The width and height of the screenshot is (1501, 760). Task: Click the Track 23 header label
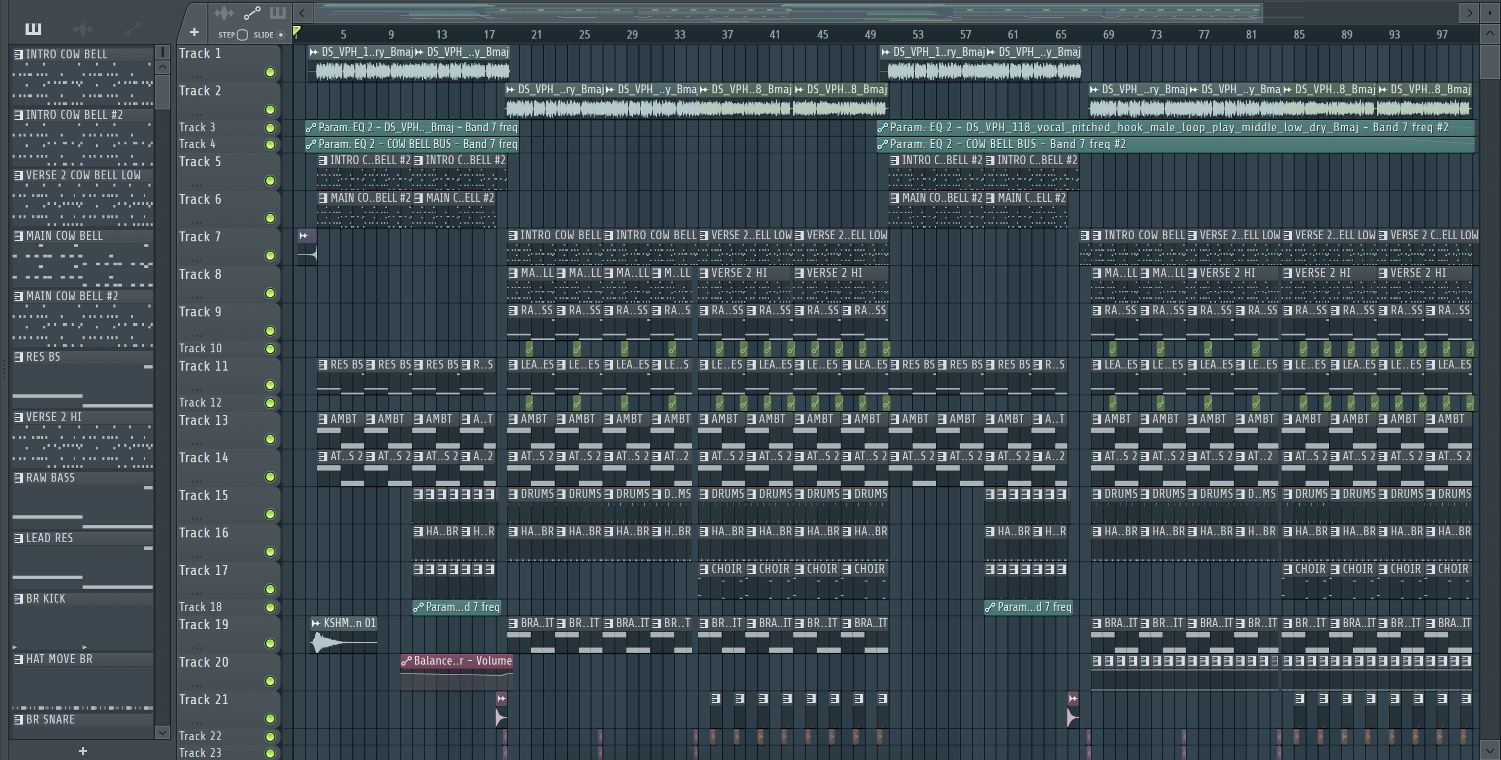coord(200,753)
